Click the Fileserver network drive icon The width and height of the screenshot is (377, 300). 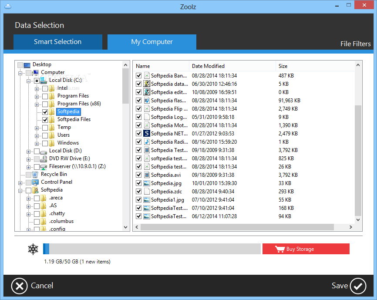point(44,167)
